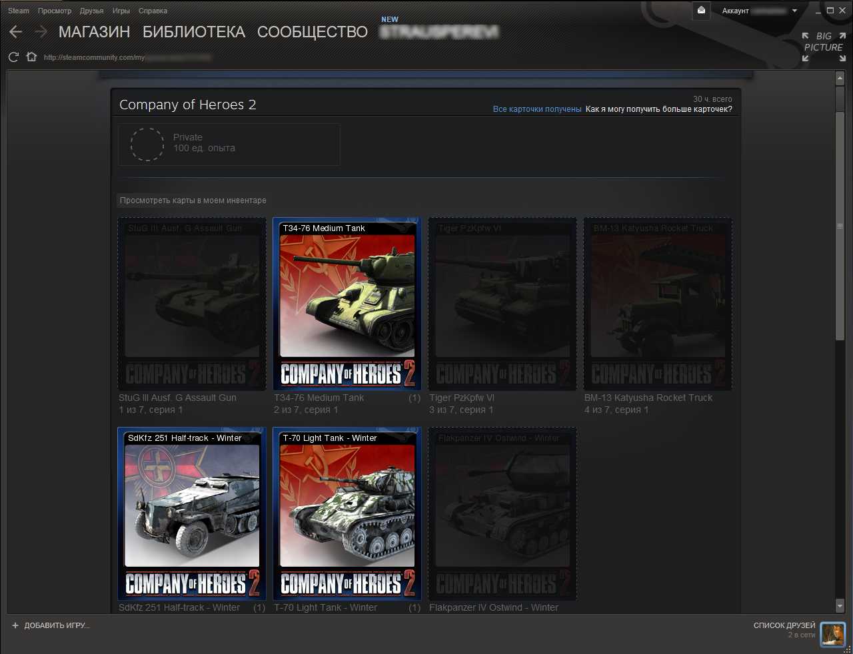The image size is (853, 654).
Task: Expand the Аккаунт dropdown arrow
Action: pyautogui.click(x=794, y=11)
